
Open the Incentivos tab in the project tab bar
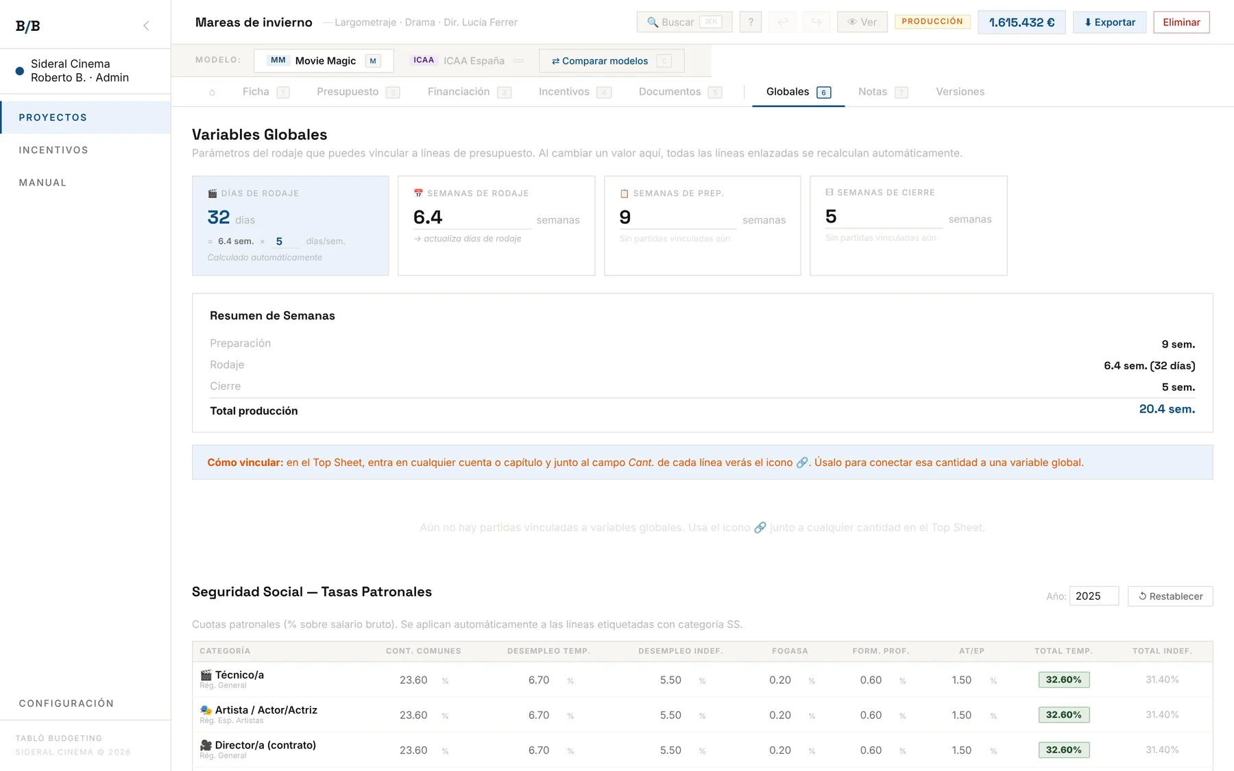pos(574,92)
